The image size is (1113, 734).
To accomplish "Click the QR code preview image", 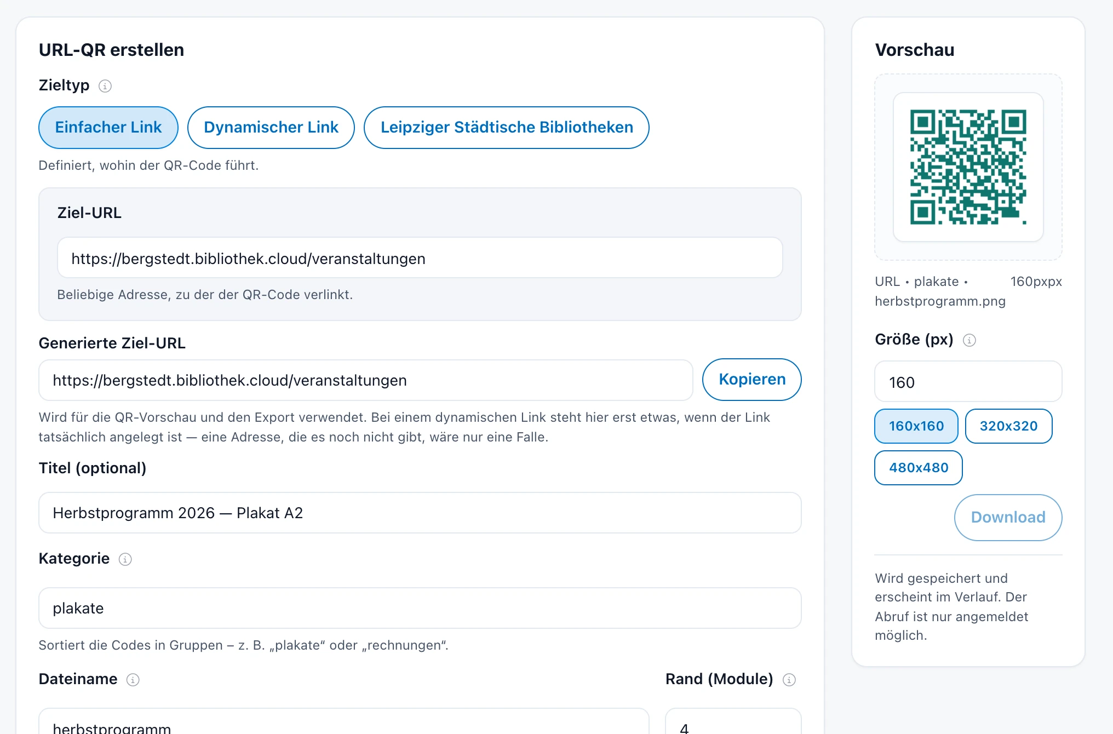I will pyautogui.click(x=968, y=167).
